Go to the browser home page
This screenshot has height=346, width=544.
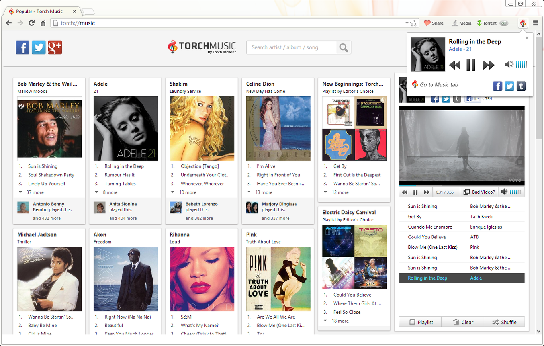(x=43, y=23)
